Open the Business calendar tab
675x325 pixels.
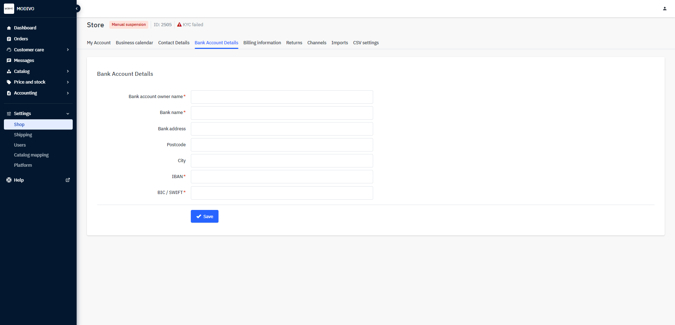(134, 43)
